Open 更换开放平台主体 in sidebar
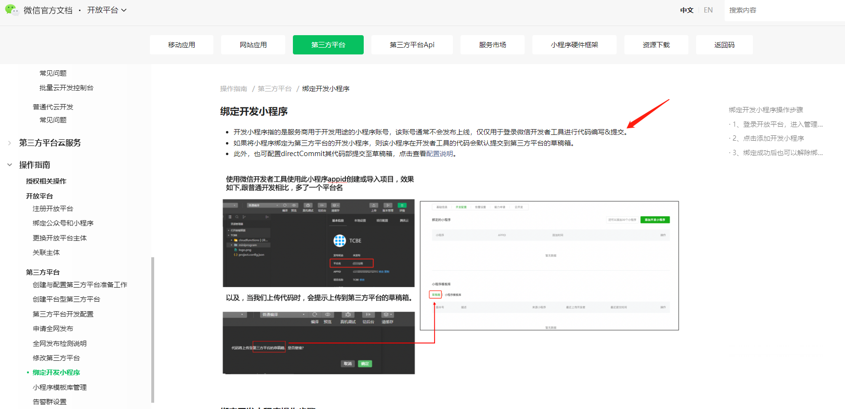The width and height of the screenshot is (845, 409). point(60,238)
